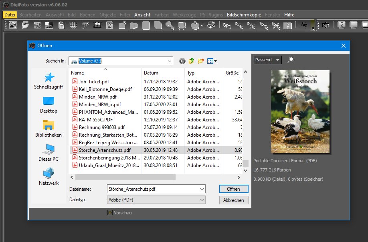Click the Abbrechen button
The height and width of the screenshot is (242, 368).
tap(234, 200)
